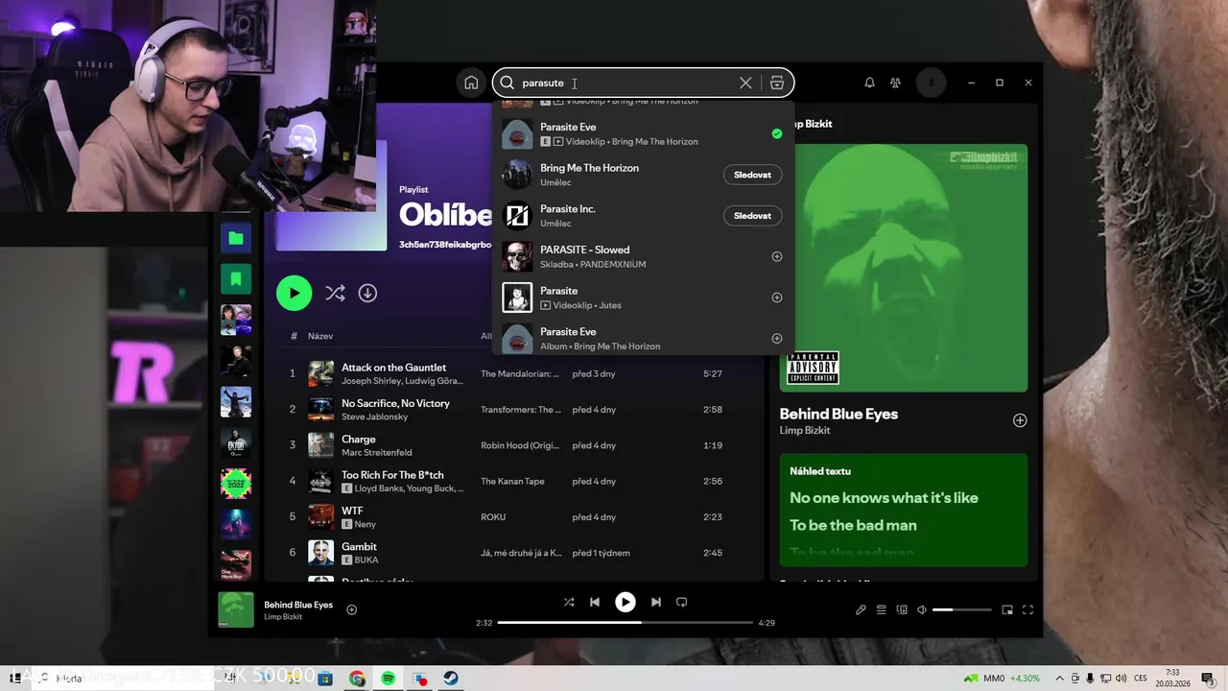Open connect-to-device icon in player bar
1228x691 pixels.
(x=902, y=609)
